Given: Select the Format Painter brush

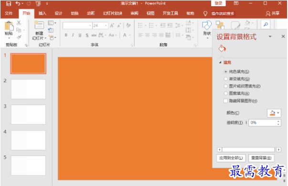Looking at the screenshot, I should [x=19, y=37].
